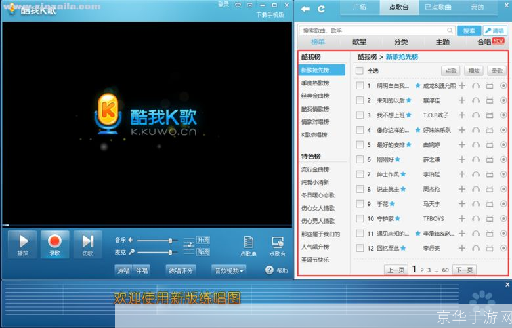The image size is (512, 328).
Task: Click headphone icon for 刚刚好
Action: [476, 159]
